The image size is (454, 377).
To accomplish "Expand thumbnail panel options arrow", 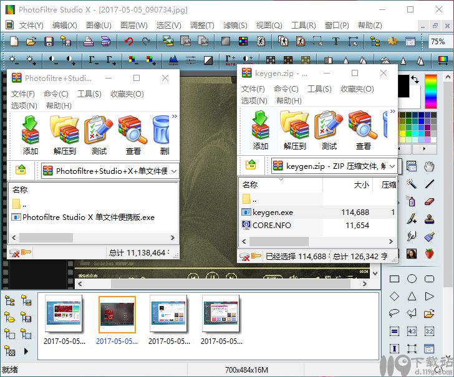I will tap(26, 351).
